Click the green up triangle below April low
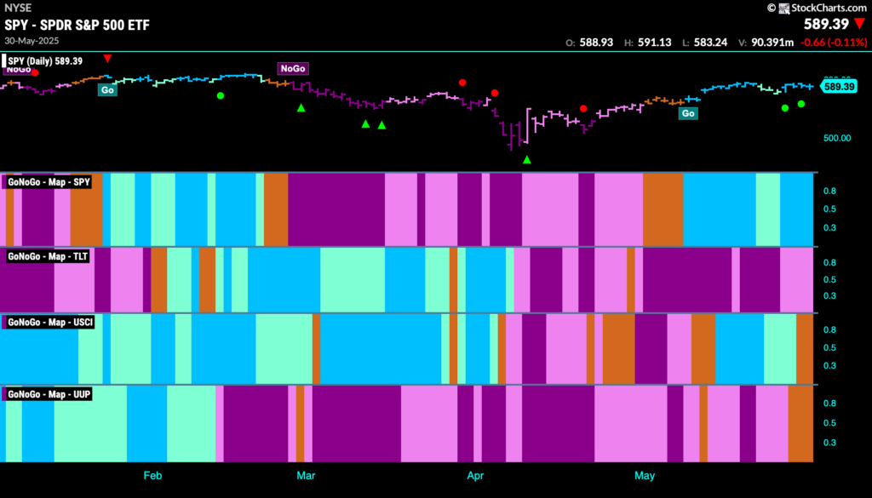This screenshot has height=498, width=872. tap(526, 159)
